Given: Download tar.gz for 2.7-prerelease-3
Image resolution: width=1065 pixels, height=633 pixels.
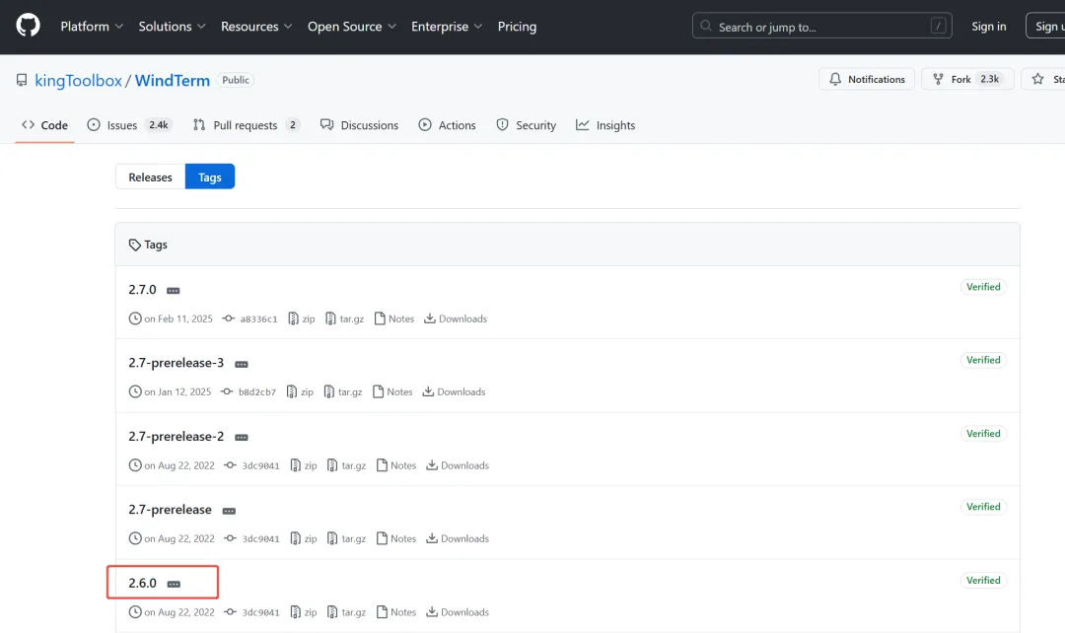Looking at the screenshot, I should (343, 391).
